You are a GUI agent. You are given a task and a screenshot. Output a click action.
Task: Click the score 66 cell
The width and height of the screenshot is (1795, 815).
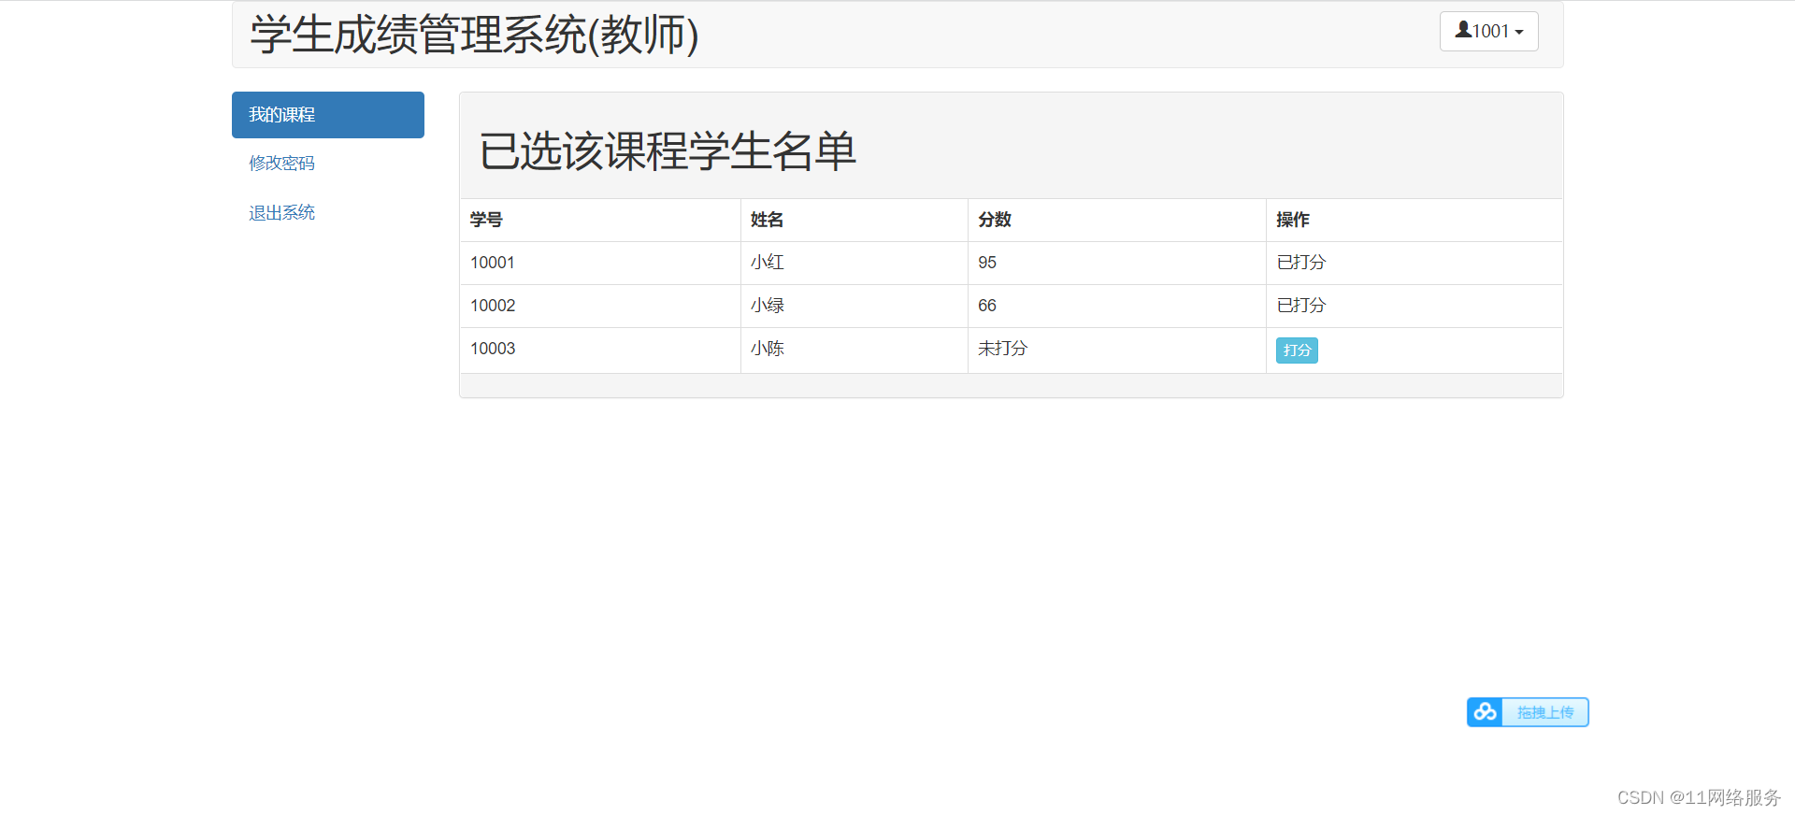[x=1117, y=306]
